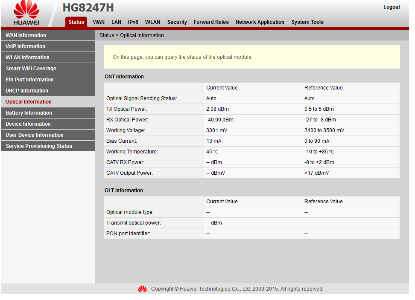Select VoIP Information in the sidebar
The image size is (415, 300).
point(25,46)
